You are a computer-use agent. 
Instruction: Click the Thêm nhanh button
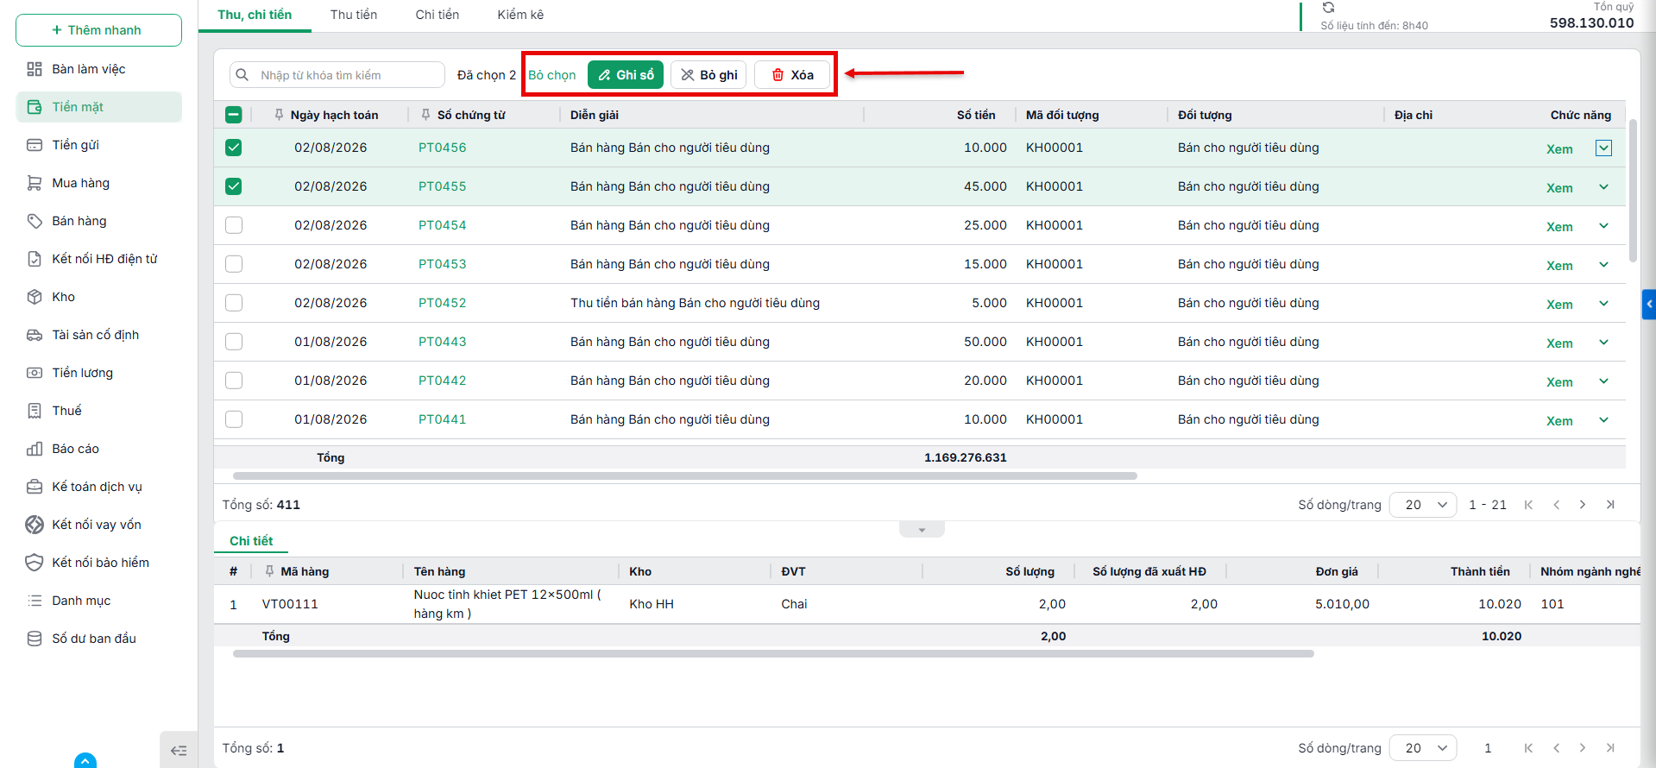click(x=98, y=30)
